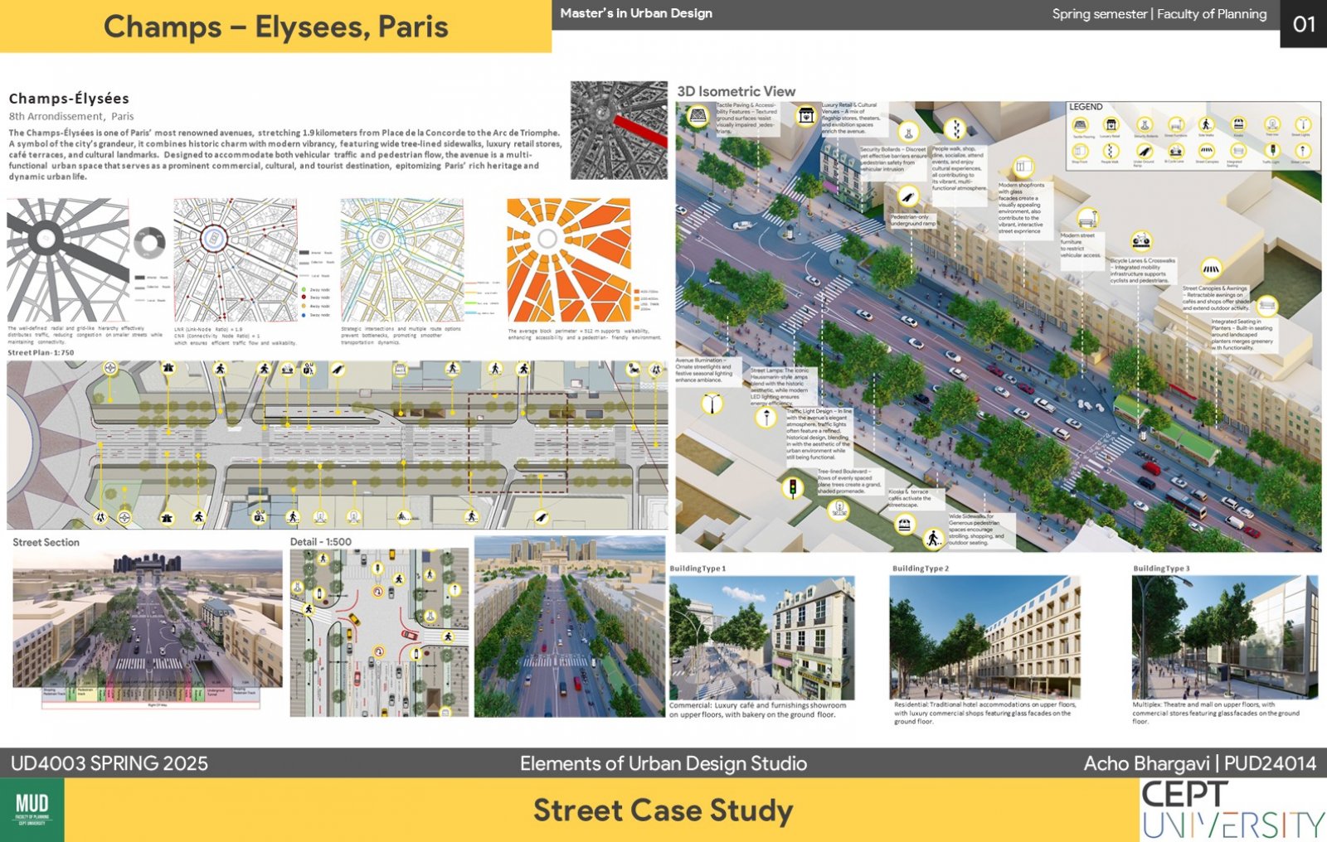Screen dimensions: 1327x842
Task: Click the Street Lamps legend icon
Action: [1303, 152]
